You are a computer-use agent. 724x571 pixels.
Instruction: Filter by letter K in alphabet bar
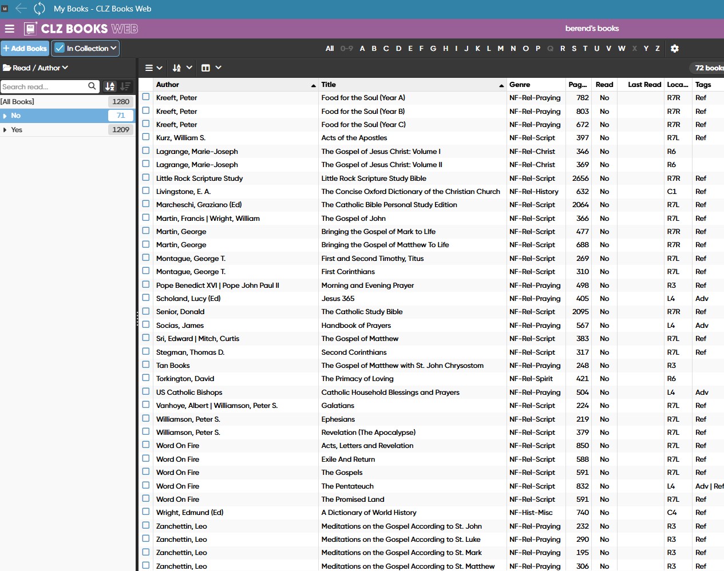(x=477, y=49)
